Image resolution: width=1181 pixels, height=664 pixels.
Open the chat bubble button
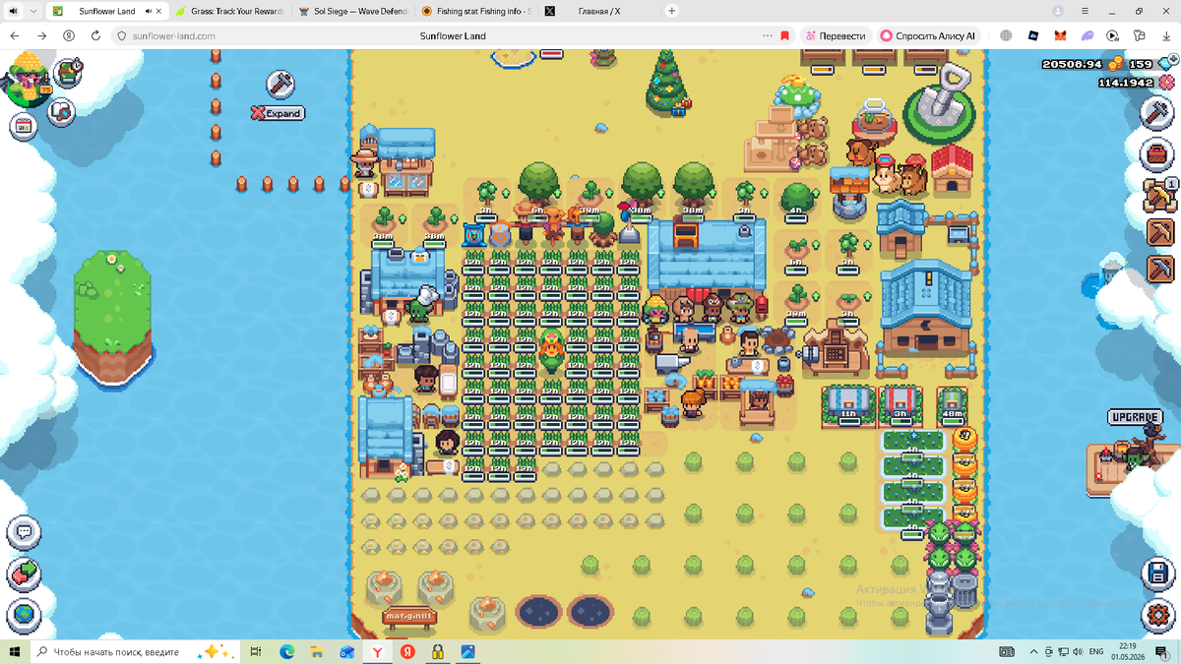24,532
